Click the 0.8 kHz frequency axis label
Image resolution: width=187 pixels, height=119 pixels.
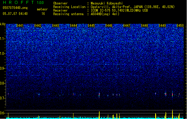point(3,83)
